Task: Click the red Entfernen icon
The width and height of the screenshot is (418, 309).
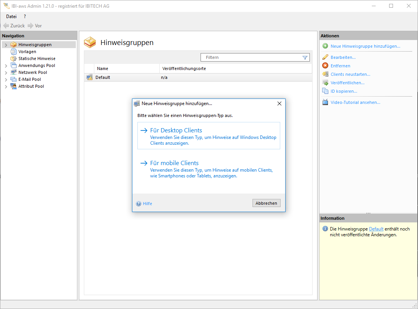Action: (x=325, y=66)
